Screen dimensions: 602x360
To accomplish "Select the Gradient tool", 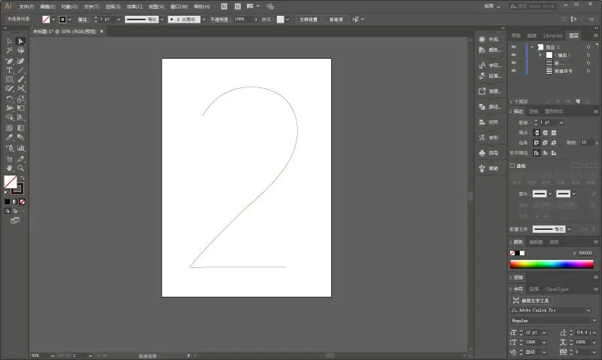I will 21,128.
